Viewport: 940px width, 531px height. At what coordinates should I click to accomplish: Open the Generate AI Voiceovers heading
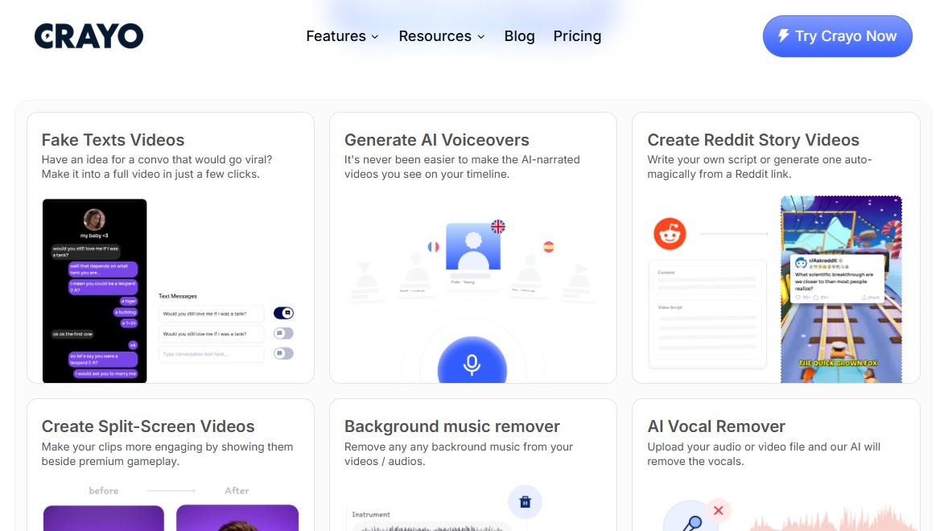point(436,140)
